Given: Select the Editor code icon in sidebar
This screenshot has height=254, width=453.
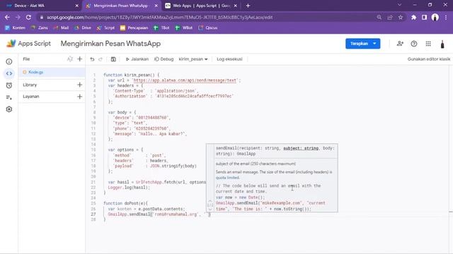Looking at the screenshot, I should [x=9, y=73].
